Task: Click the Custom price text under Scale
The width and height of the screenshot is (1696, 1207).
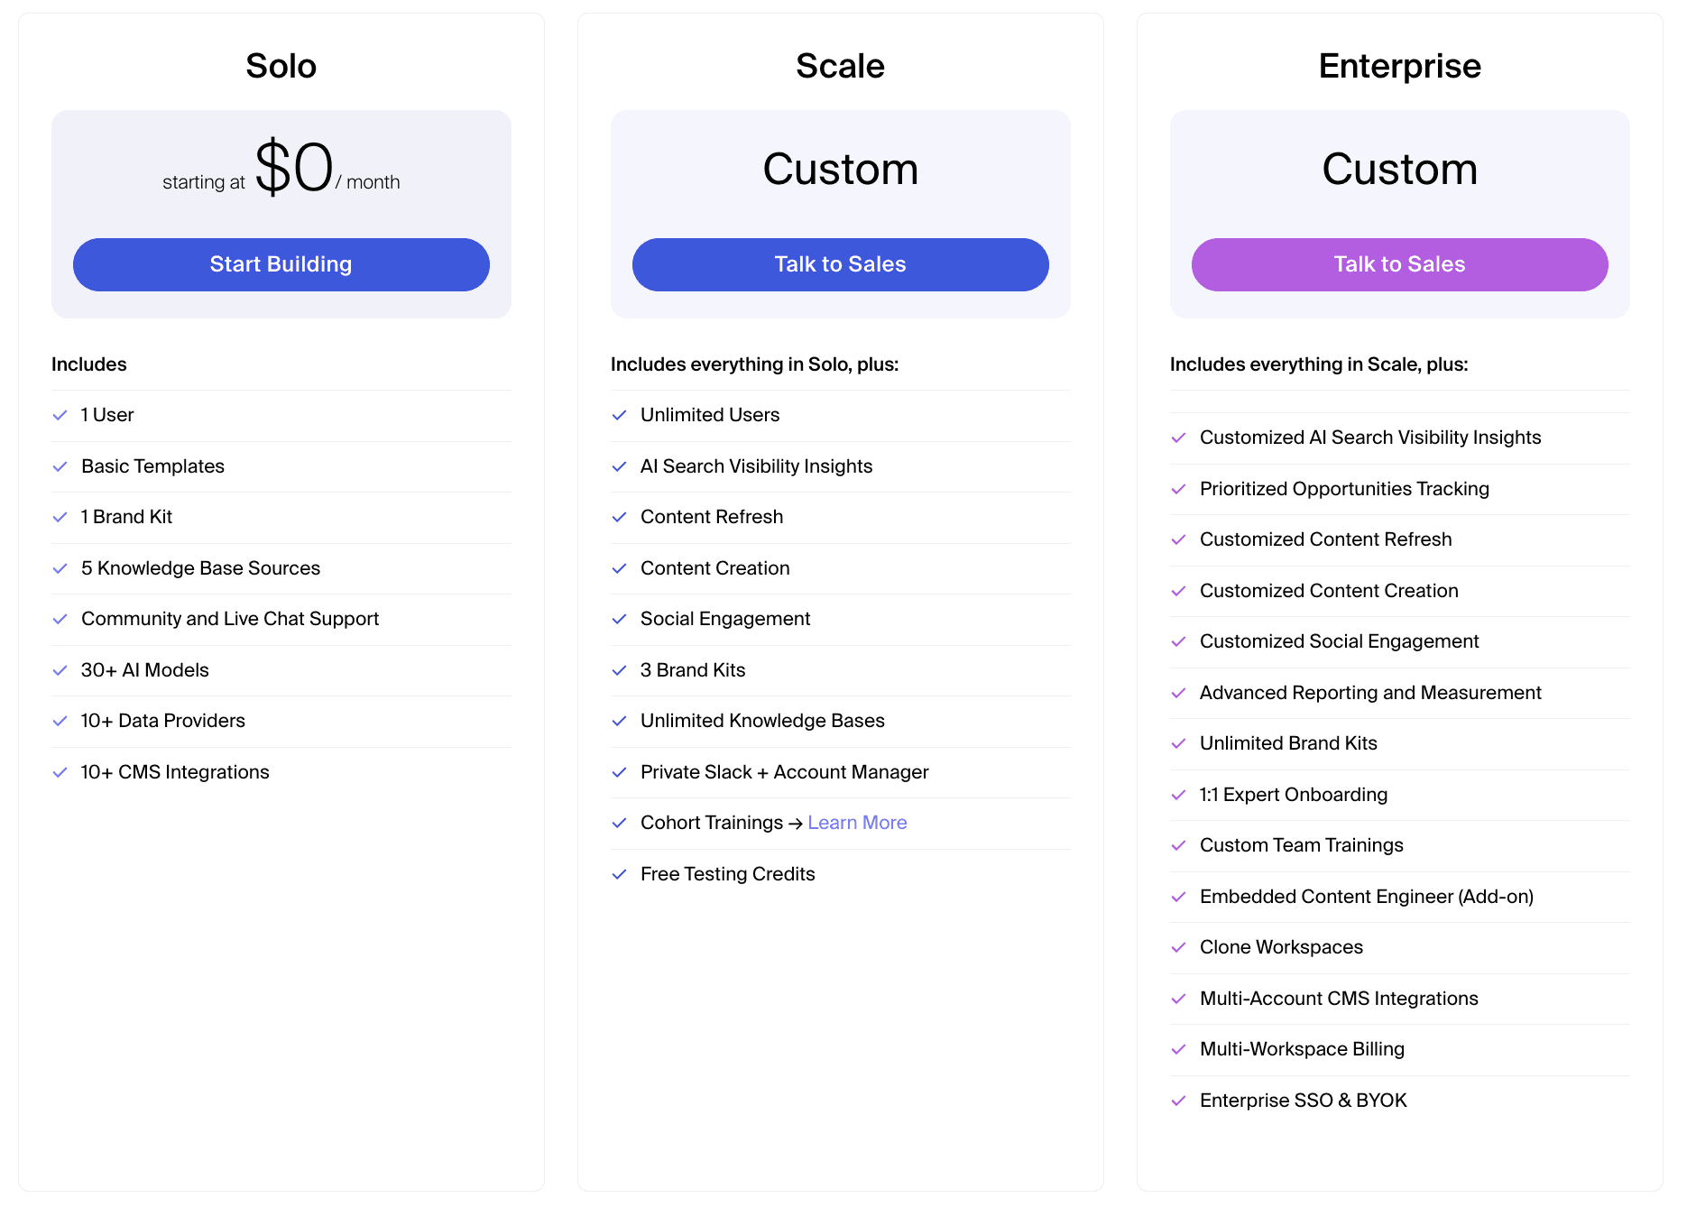Action: tap(840, 170)
